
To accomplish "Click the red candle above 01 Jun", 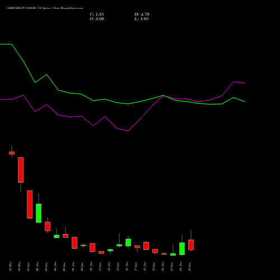I will tap(30, 204).
